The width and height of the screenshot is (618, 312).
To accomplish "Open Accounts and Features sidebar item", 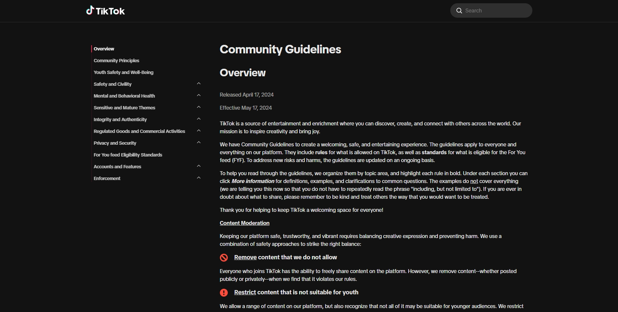I will 117,167.
